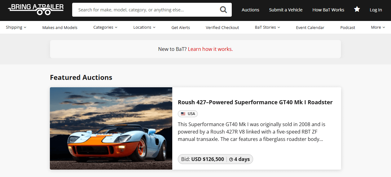Screen dimensions: 391x177
Task: Click the search magnifier icon
Action: 223,10
